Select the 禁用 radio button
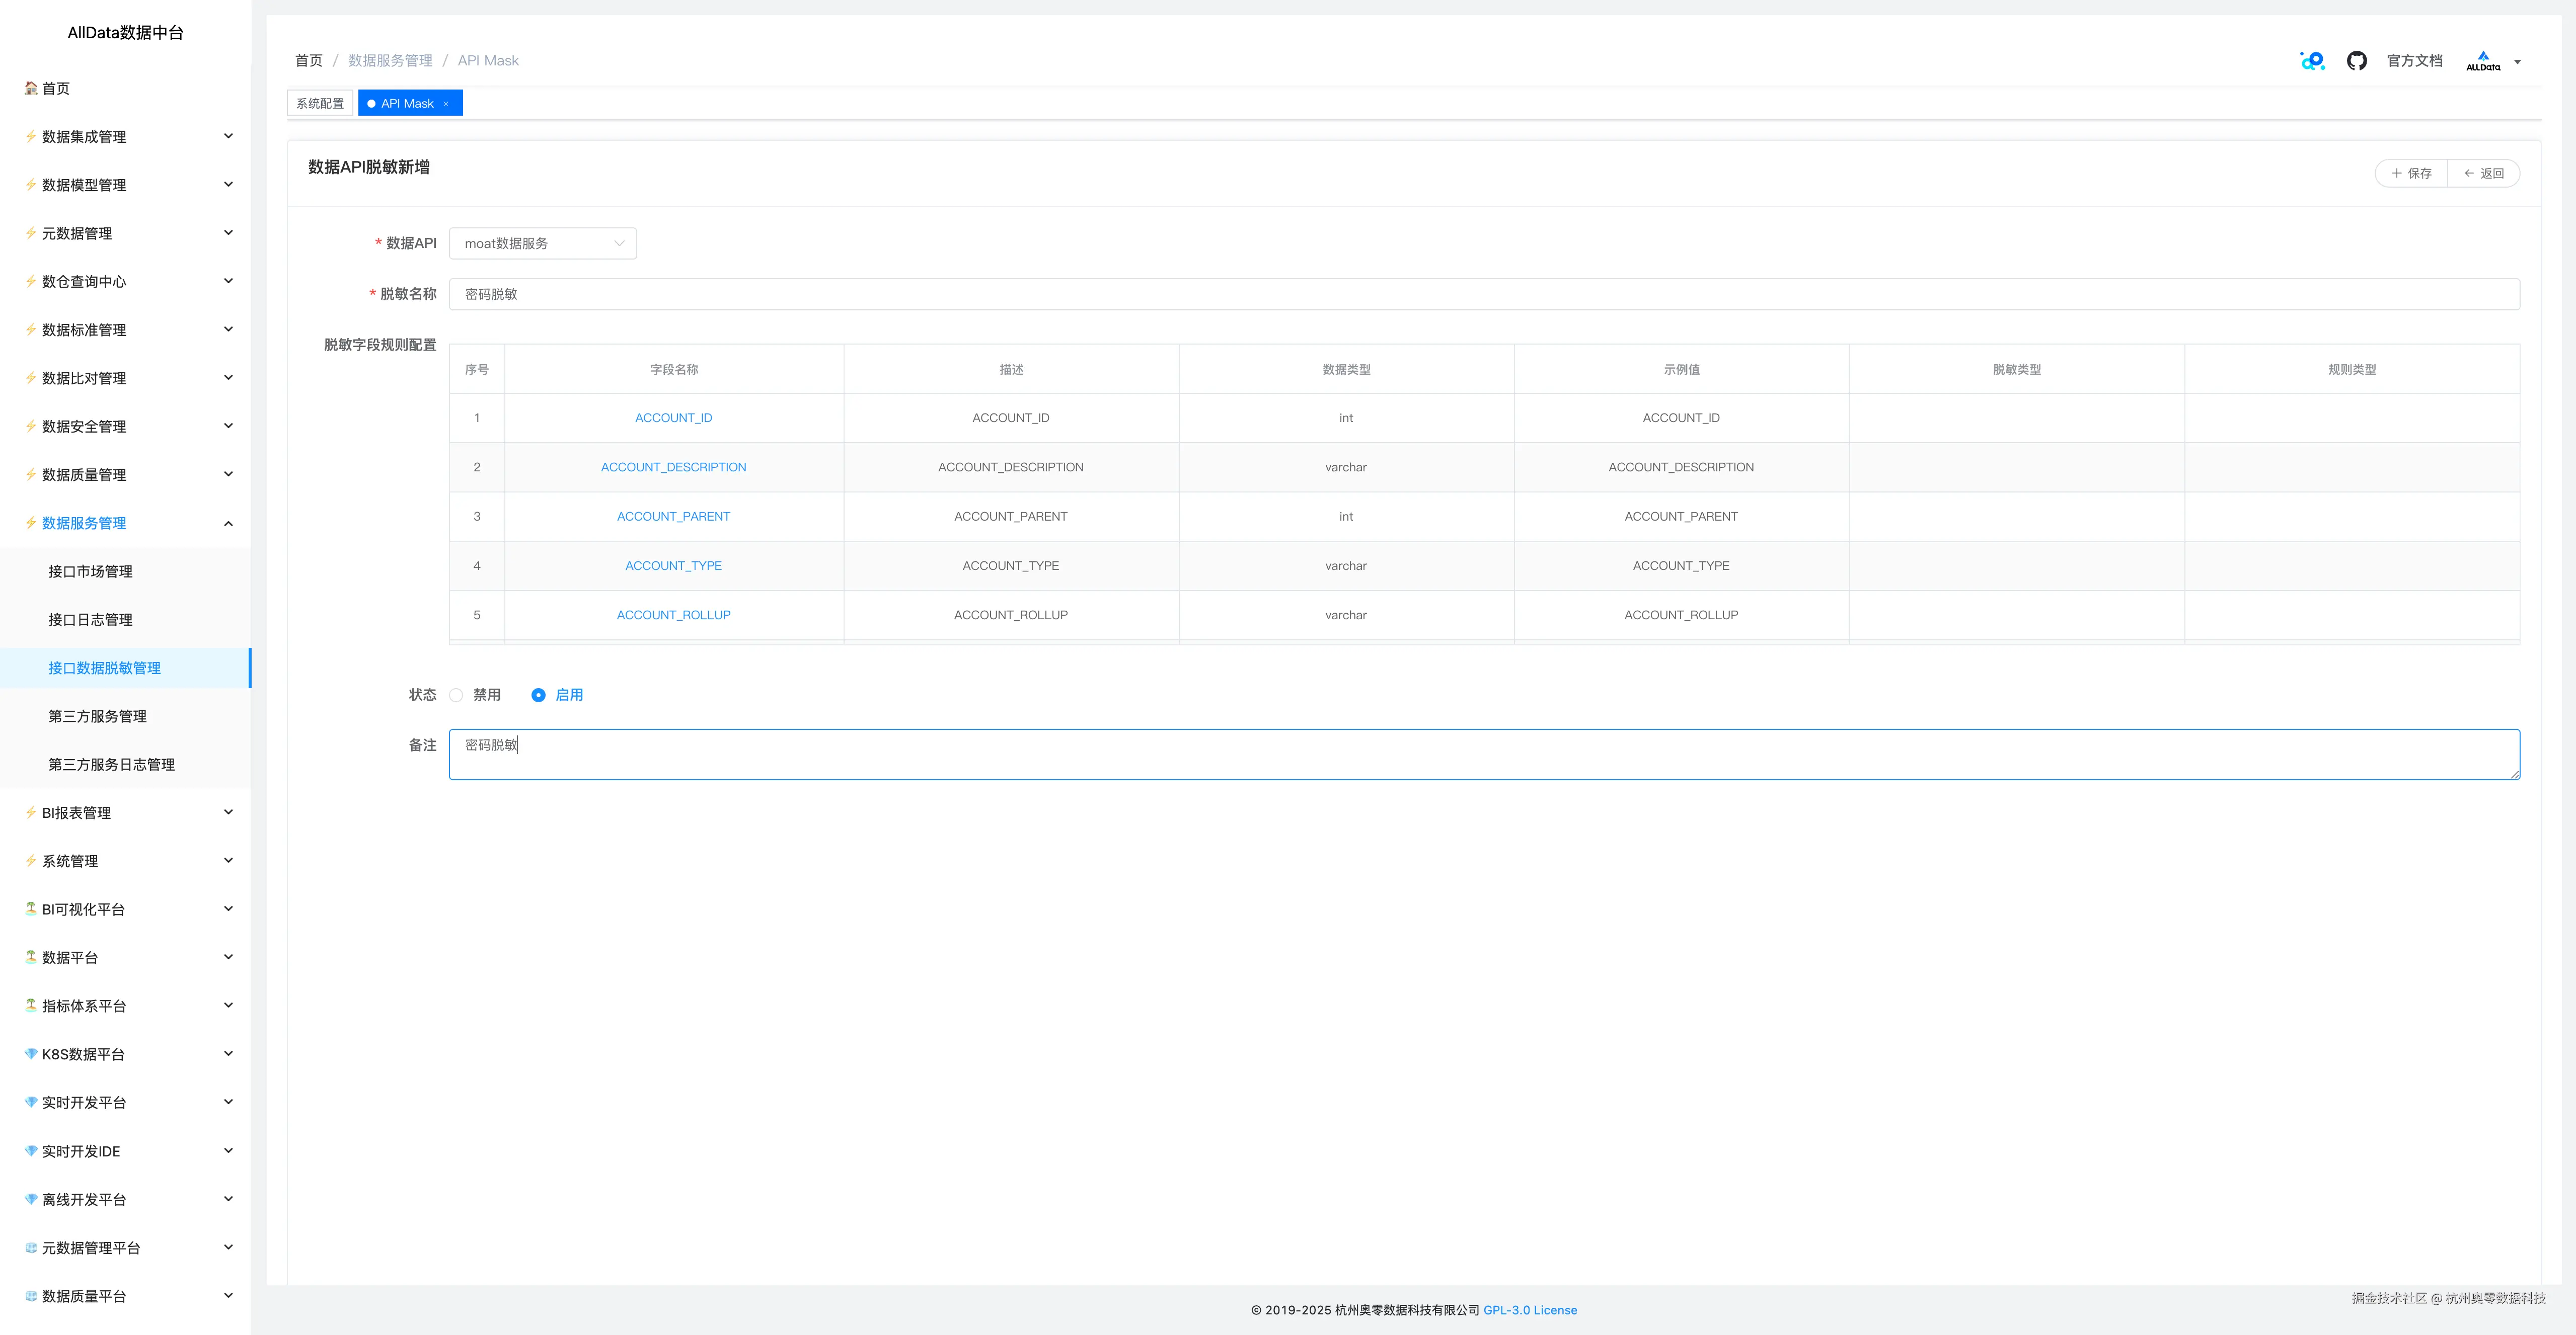 456,695
